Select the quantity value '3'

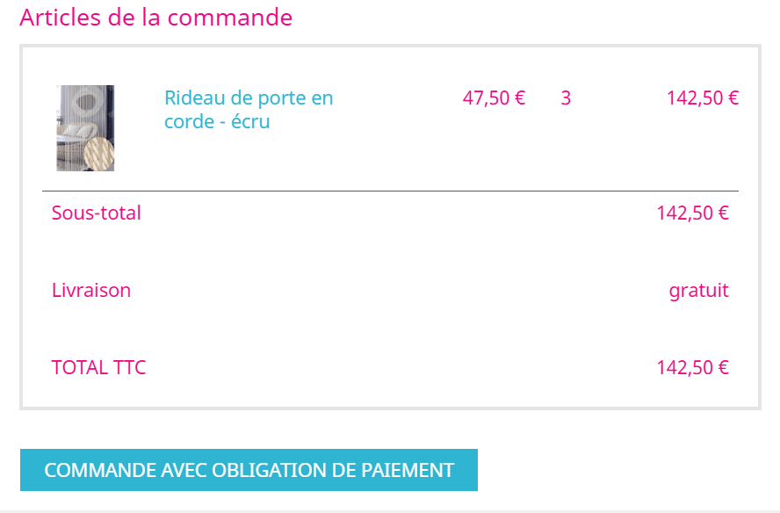pyautogui.click(x=565, y=98)
